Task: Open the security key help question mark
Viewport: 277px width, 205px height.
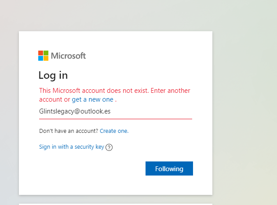Action: pyautogui.click(x=109, y=147)
